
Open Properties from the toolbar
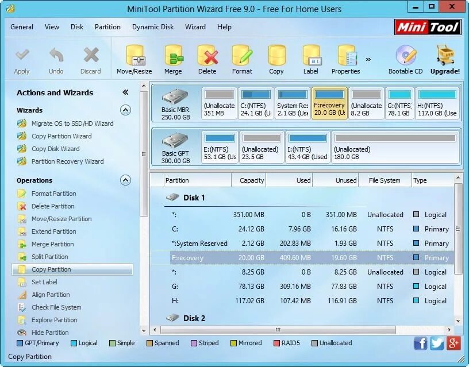point(346,56)
